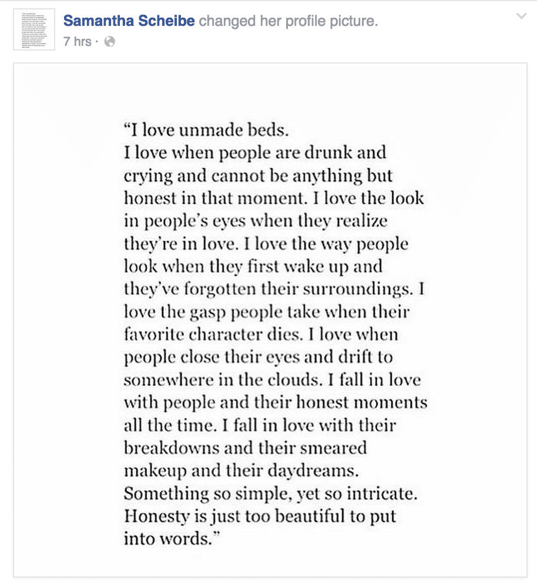Click the line 'somewhere in the clouds'
This screenshot has height=580, width=537.
(x=273, y=380)
